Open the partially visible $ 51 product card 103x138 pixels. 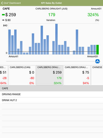pos(4,75)
